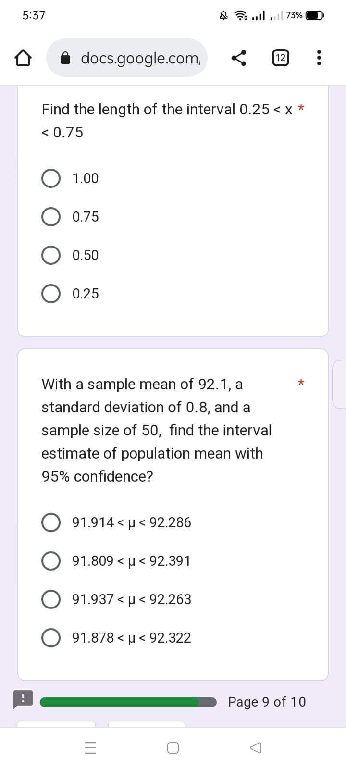
Task: Choose 0.25 for the interval question
Action: [51, 293]
